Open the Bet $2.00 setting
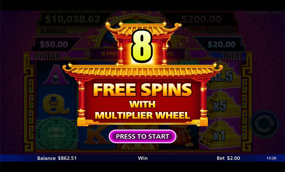The width and height of the screenshot is (285, 172). (228, 158)
